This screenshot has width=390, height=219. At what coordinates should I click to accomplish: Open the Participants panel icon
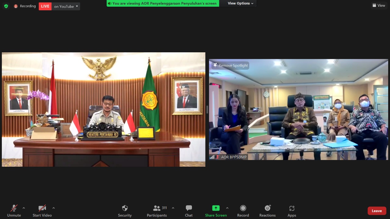(157, 208)
